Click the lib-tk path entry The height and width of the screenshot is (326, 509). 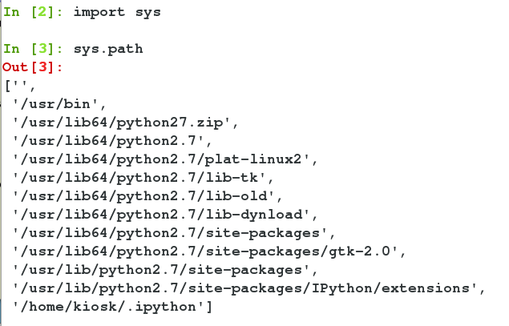[139, 178]
